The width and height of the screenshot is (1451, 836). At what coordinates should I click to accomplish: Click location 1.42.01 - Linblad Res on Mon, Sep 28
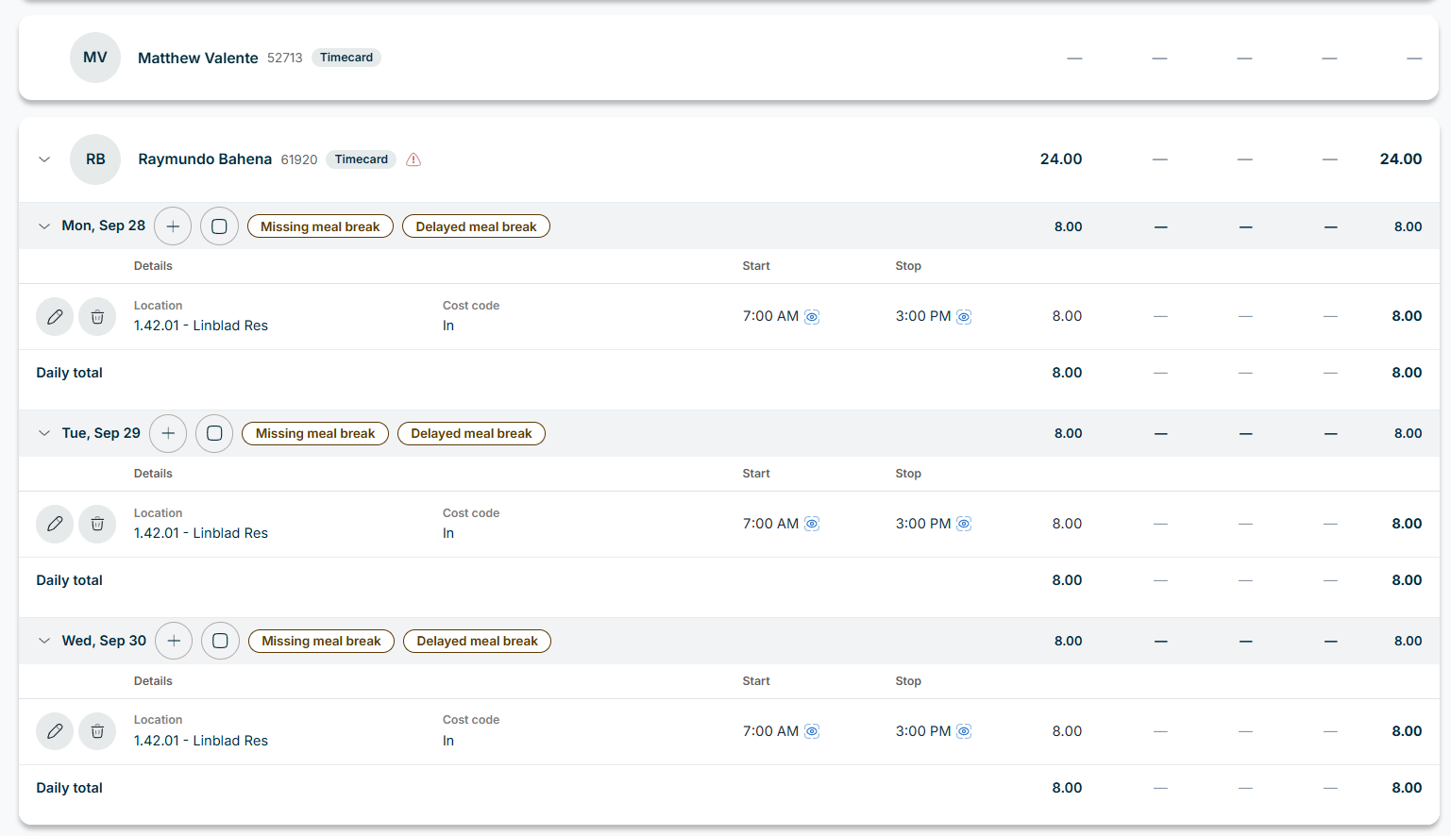coord(201,326)
